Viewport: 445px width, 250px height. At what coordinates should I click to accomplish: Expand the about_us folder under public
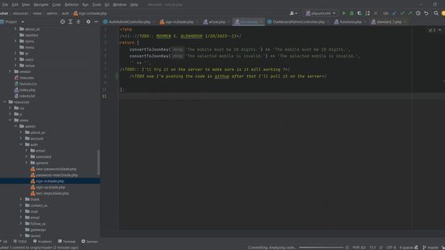(15, 29)
